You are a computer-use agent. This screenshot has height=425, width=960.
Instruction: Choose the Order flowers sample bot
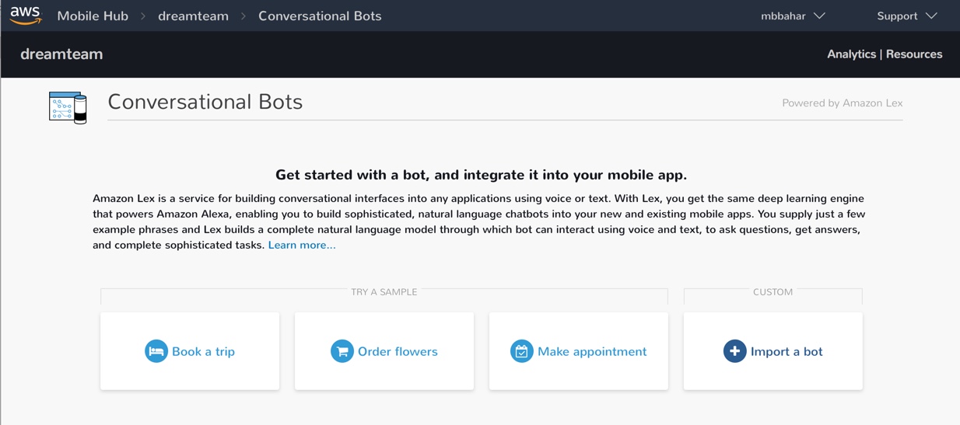click(x=384, y=351)
